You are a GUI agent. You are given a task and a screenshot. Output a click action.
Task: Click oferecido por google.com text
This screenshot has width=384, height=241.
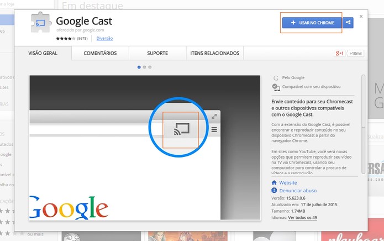[x=80, y=30]
